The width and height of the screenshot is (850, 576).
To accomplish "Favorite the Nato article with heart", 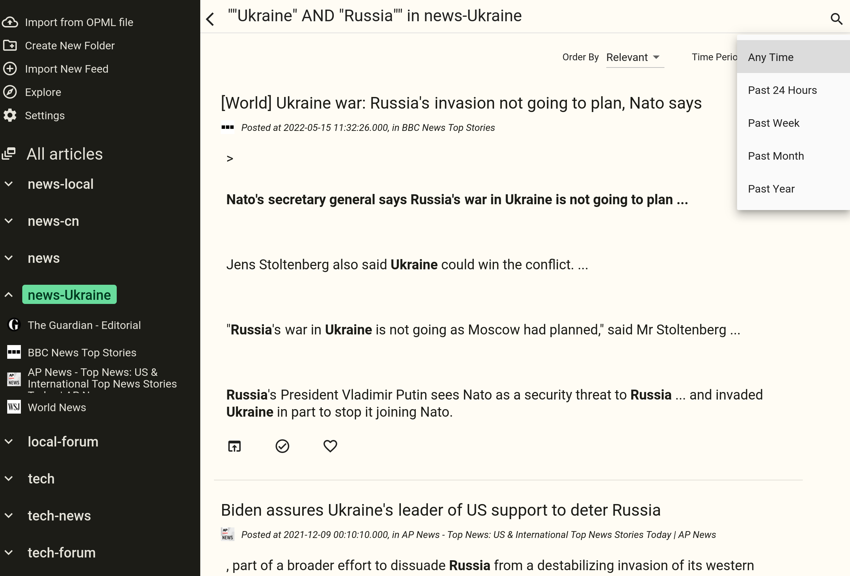I will point(330,446).
